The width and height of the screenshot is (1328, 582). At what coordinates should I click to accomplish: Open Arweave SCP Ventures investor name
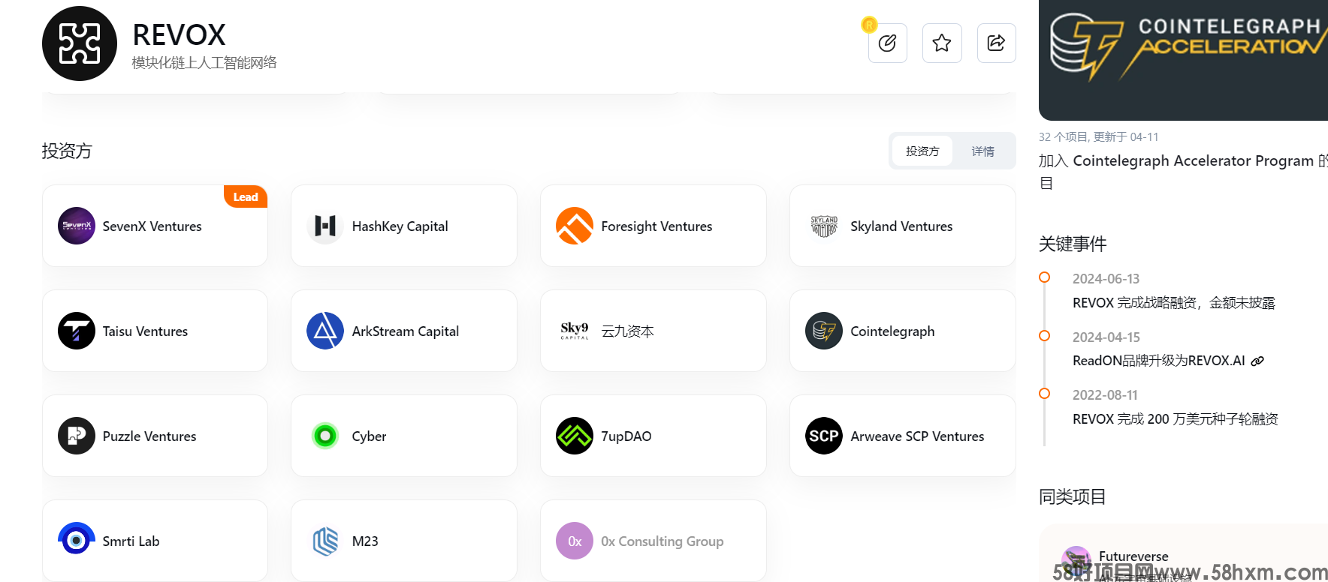coord(917,436)
